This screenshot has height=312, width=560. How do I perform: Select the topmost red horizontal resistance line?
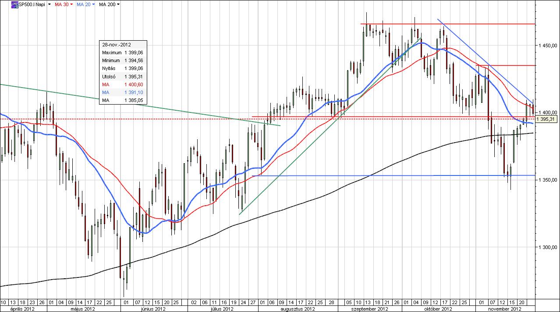tap(447, 24)
